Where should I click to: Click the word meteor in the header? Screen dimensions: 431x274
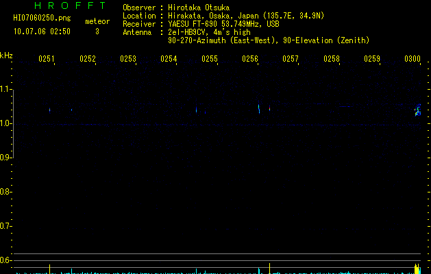97,21
